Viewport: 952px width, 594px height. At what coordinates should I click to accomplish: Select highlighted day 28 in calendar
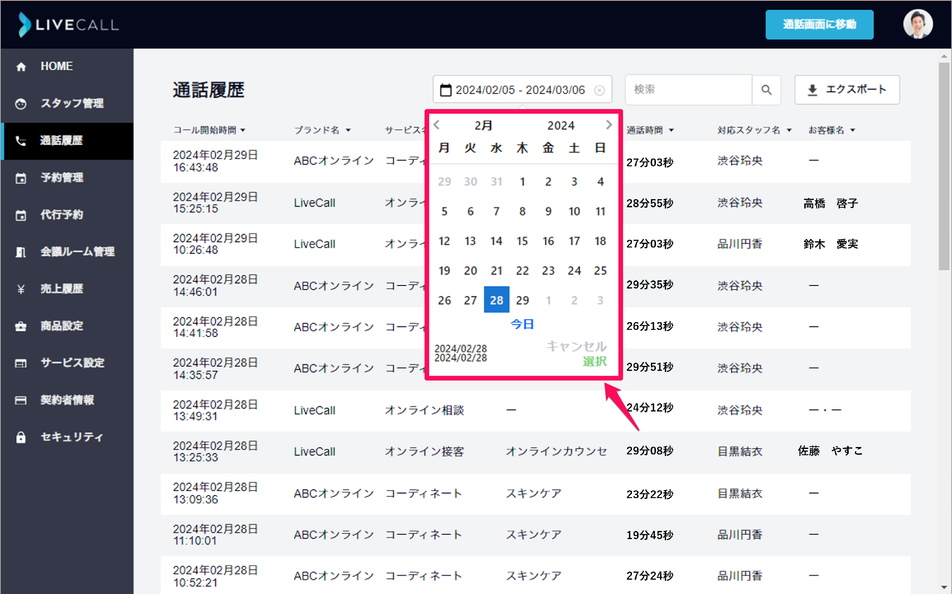497,300
